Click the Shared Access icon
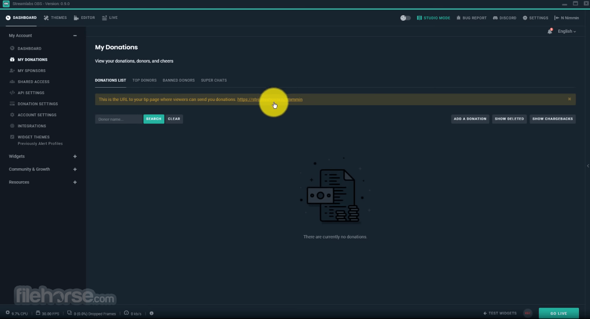 click(x=12, y=82)
